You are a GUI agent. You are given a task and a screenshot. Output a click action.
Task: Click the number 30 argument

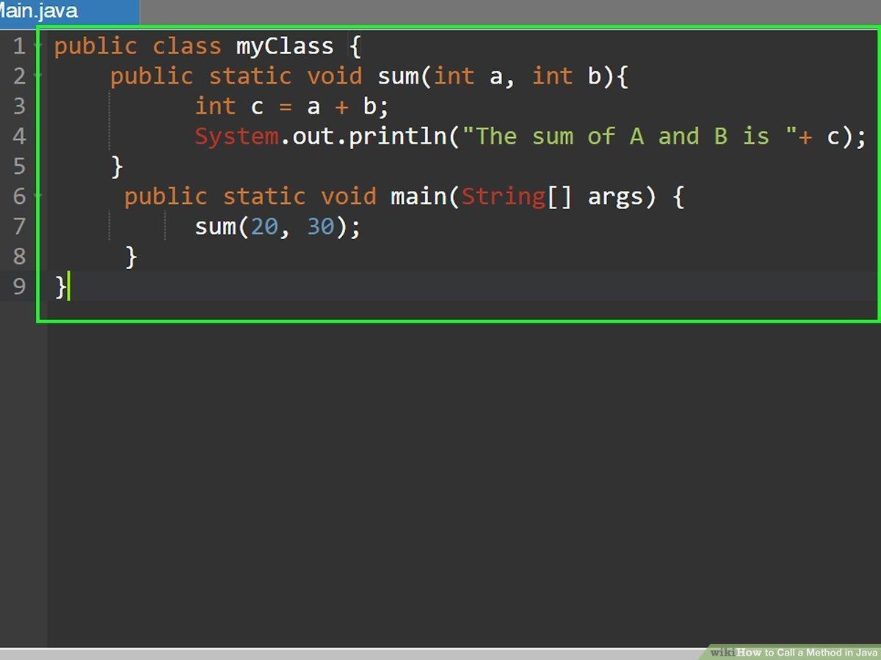tap(320, 227)
